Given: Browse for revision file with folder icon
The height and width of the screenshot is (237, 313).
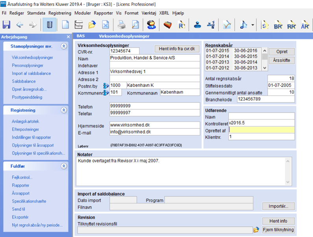Looking at the screenshot, I should pos(256,230).
